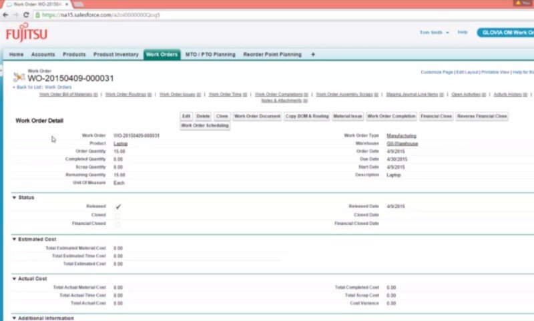Click the Work Order Scheduling button
534x321 pixels.
pyautogui.click(x=204, y=125)
